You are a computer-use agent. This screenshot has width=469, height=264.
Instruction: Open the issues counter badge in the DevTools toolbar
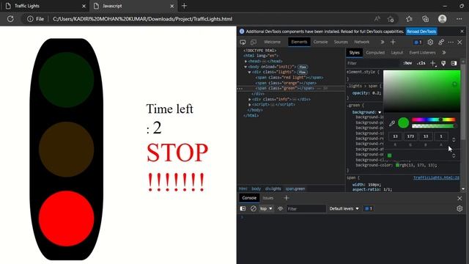[418, 43]
